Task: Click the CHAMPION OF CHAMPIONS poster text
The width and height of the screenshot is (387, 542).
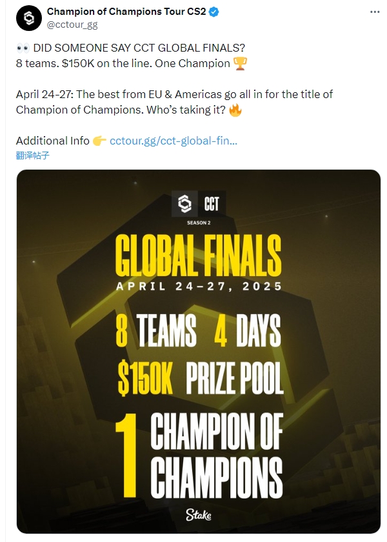Action: [x=217, y=456]
